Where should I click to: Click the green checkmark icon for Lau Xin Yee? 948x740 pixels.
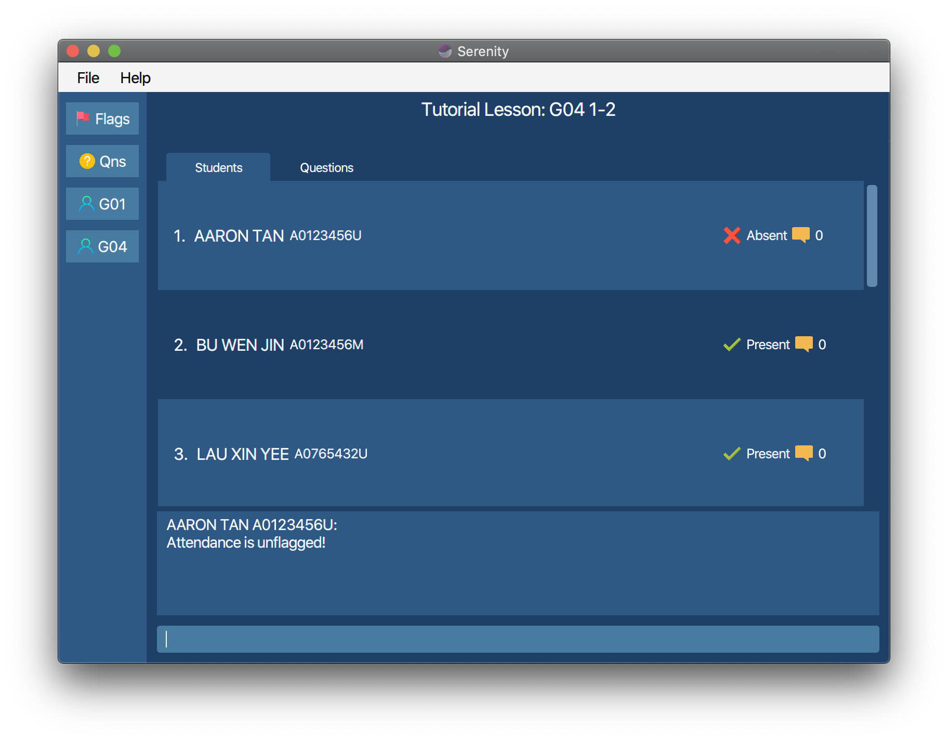732,454
